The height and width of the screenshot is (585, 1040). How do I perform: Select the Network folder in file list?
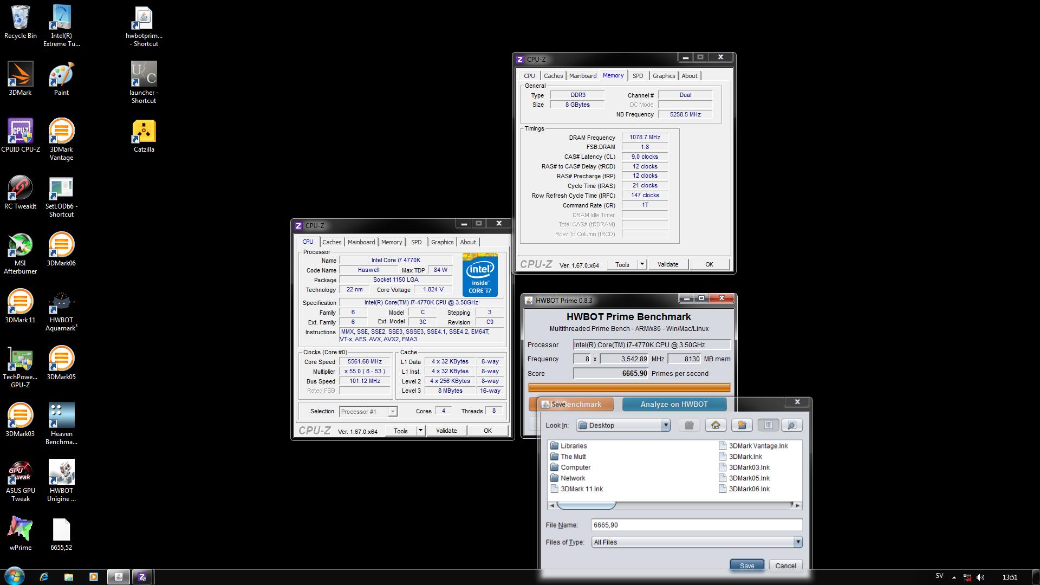(568, 478)
